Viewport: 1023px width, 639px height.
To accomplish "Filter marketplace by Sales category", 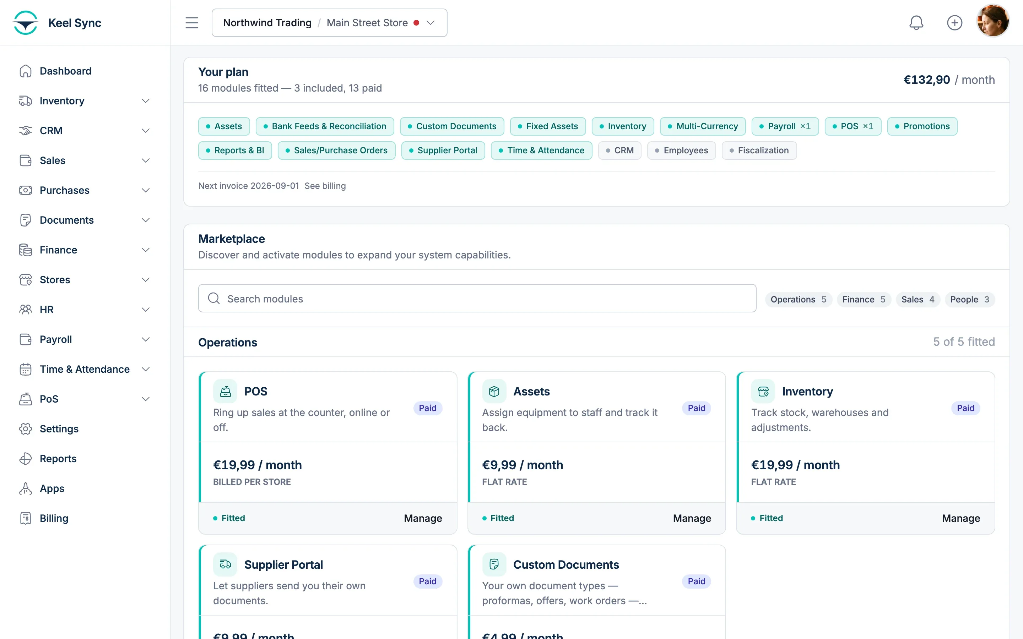I will [918, 299].
